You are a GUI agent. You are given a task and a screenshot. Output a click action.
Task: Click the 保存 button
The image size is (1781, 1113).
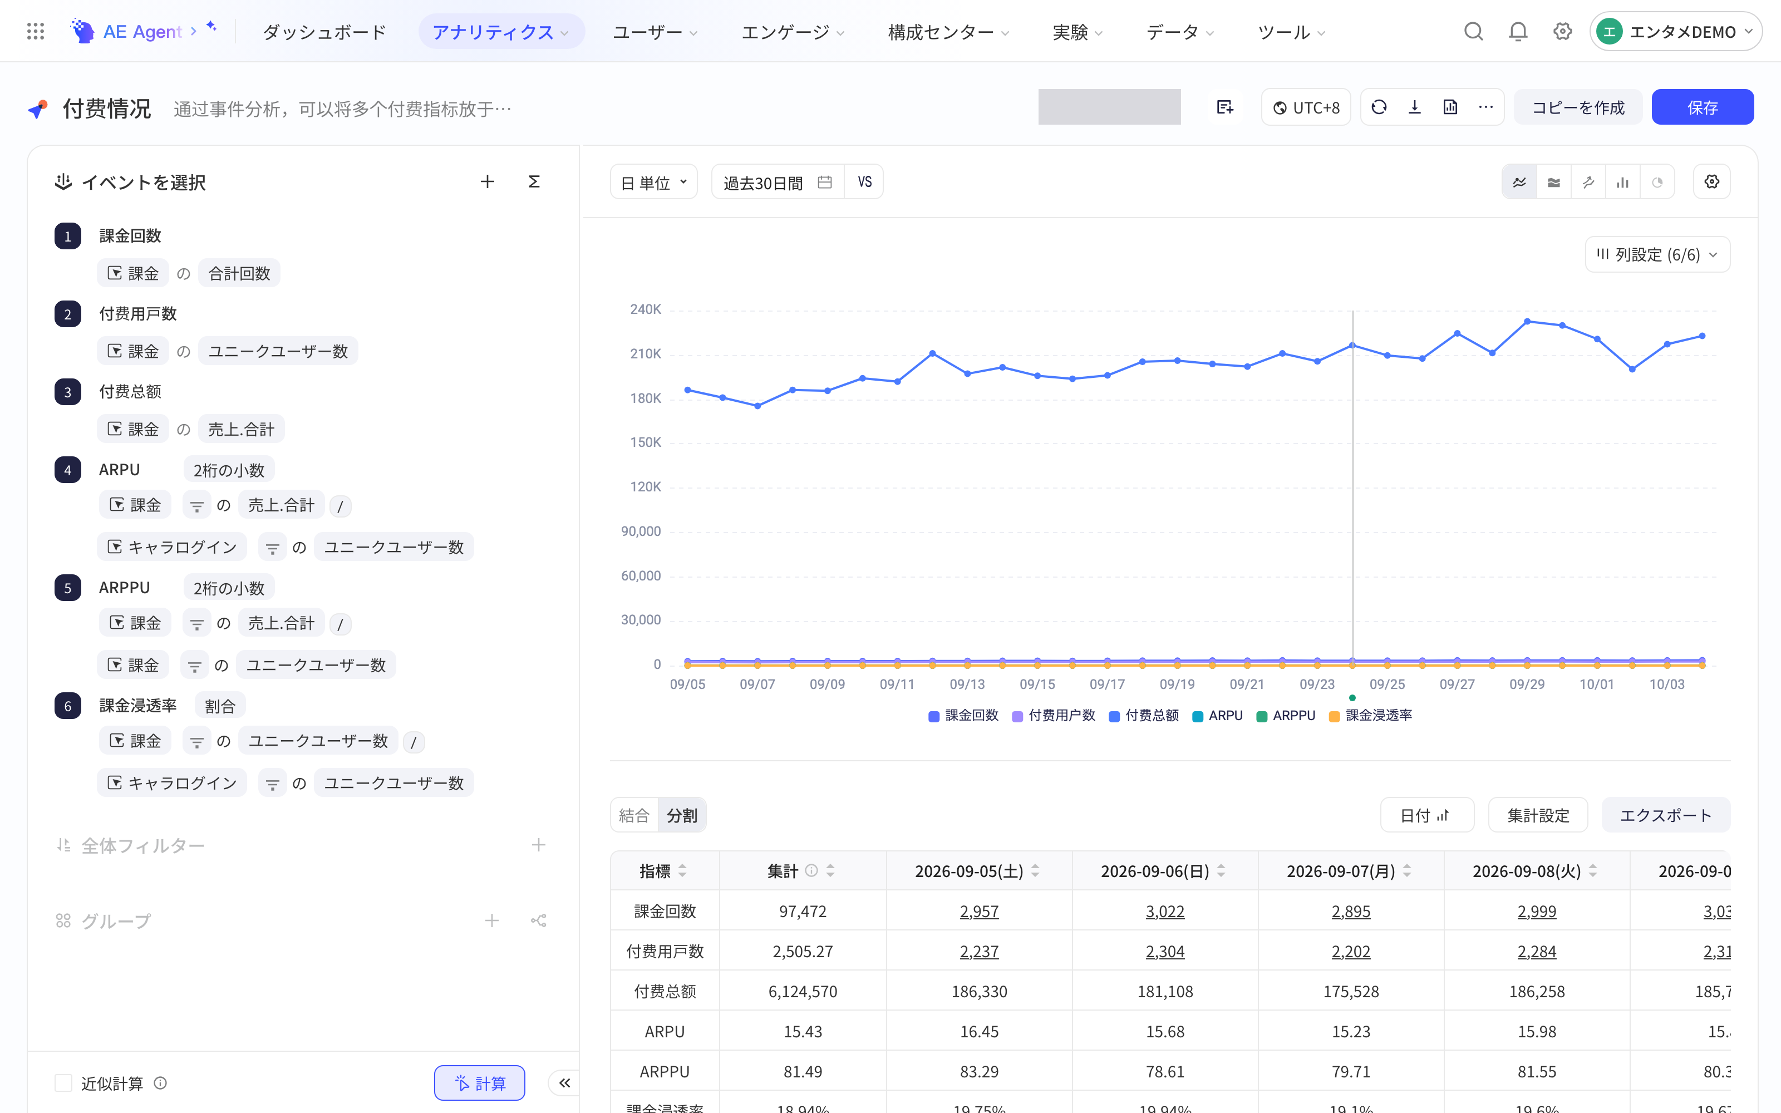(1703, 107)
